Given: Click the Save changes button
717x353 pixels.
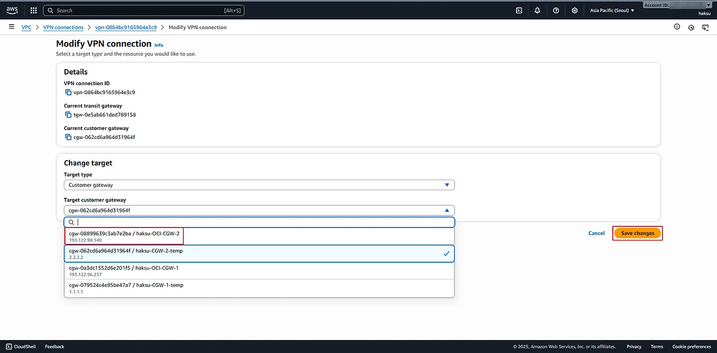Looking at the screenshot, I should coord(637,233).
